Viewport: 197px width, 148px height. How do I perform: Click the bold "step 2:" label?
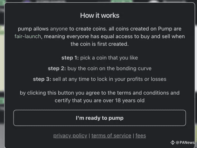pos(57,69)
